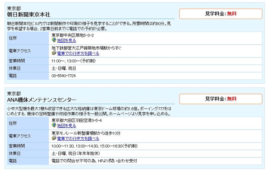Open 電車での行き方を調べる link for 朝日新聞東京本社

coord(78,53)
